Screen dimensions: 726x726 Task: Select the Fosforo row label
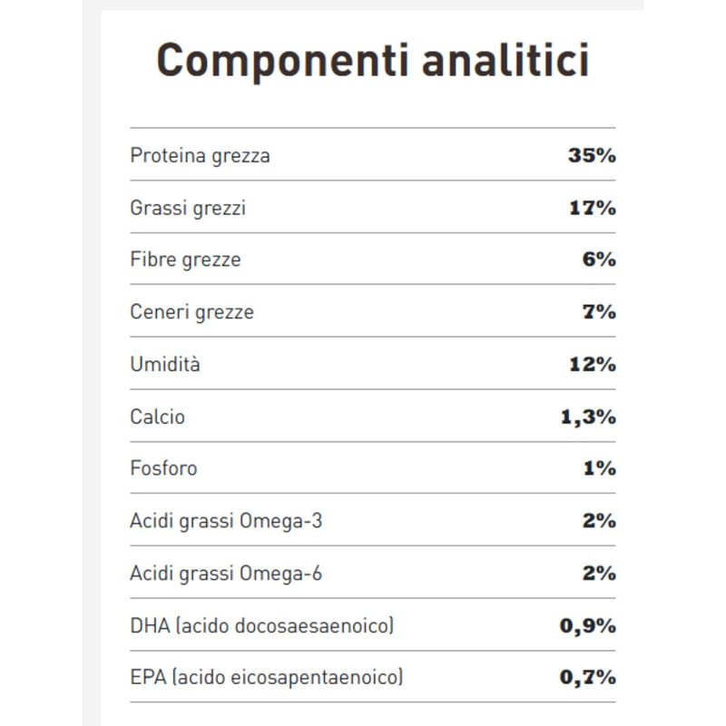[163, 468]
